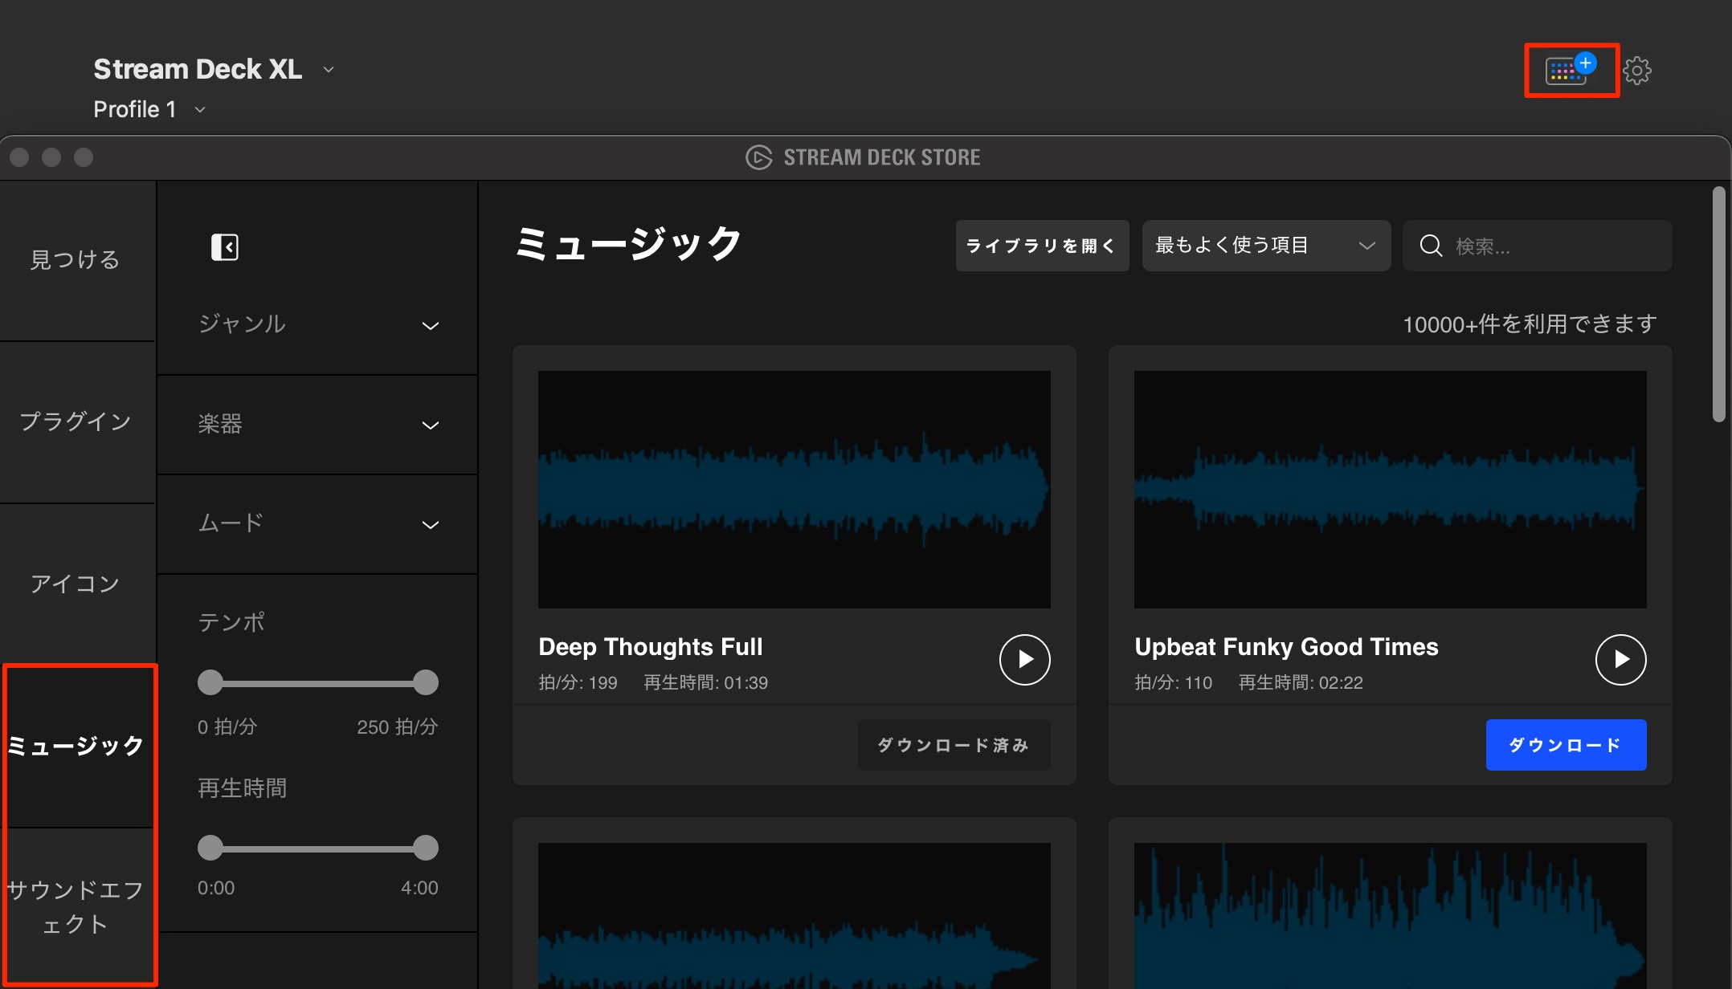
Task: Click the 0 拍/分 tempo value
Action: (227, 727)
